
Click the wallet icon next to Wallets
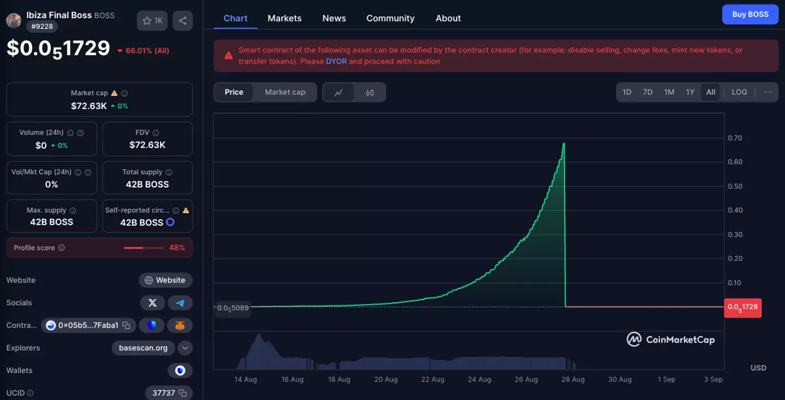[180, 370]
